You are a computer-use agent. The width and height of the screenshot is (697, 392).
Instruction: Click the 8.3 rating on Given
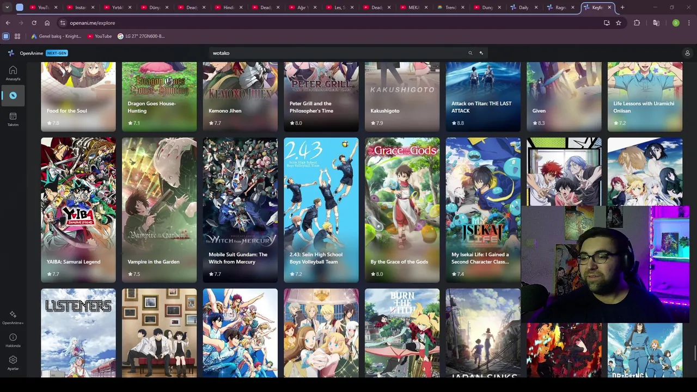pyautogui.click(x=539, y=123)
